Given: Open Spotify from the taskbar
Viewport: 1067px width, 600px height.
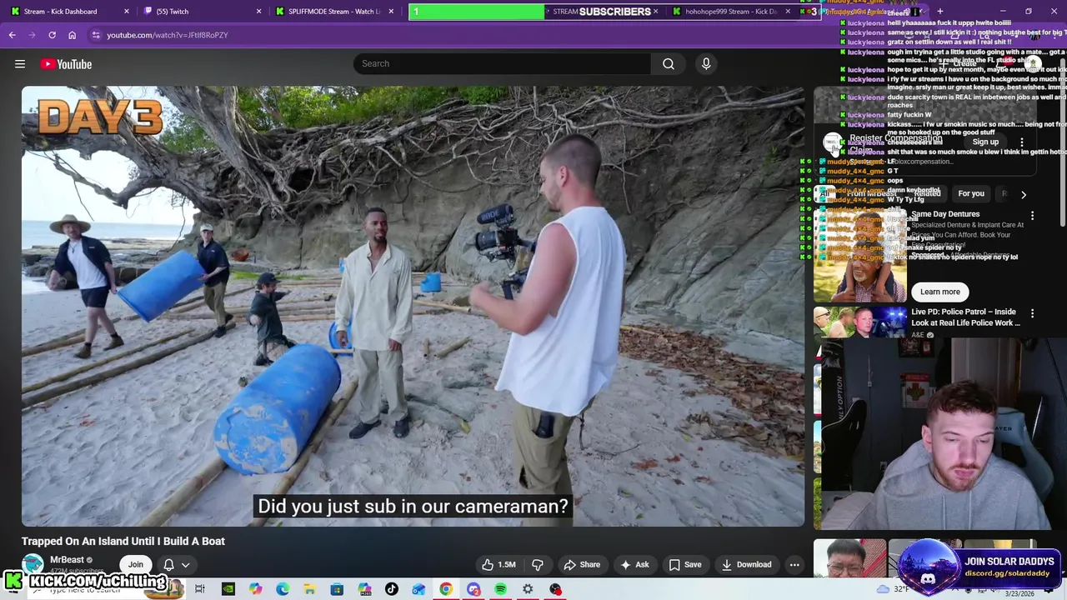Looking at the screenshot, I should (x=500, y=589).
